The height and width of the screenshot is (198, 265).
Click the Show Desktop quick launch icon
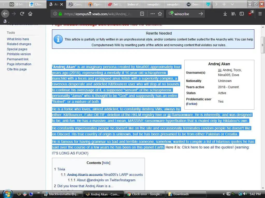(x=31, y=194)
